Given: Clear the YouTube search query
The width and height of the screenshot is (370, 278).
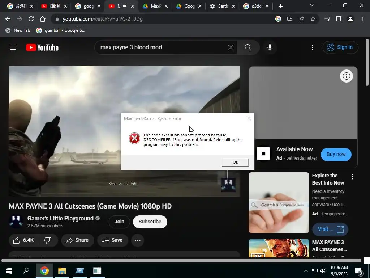Looking at the screenshot, I should [231, 47].
